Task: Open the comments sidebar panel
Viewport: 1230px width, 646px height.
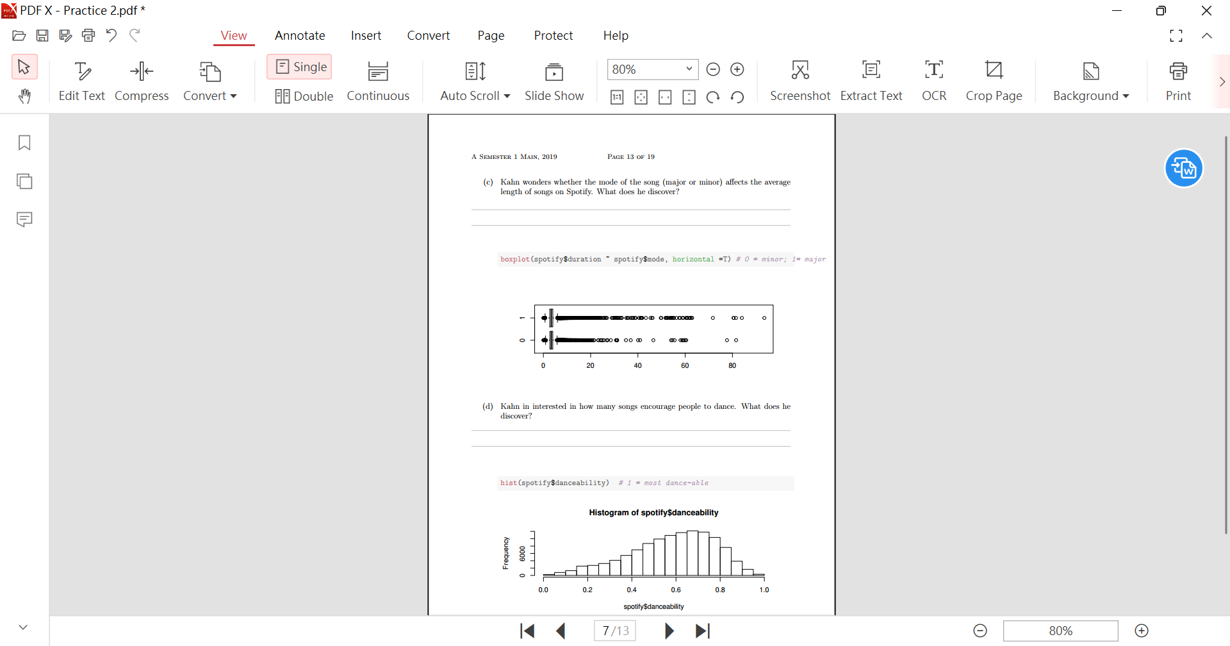Action: pyautogui.click(x=24, y=220)
